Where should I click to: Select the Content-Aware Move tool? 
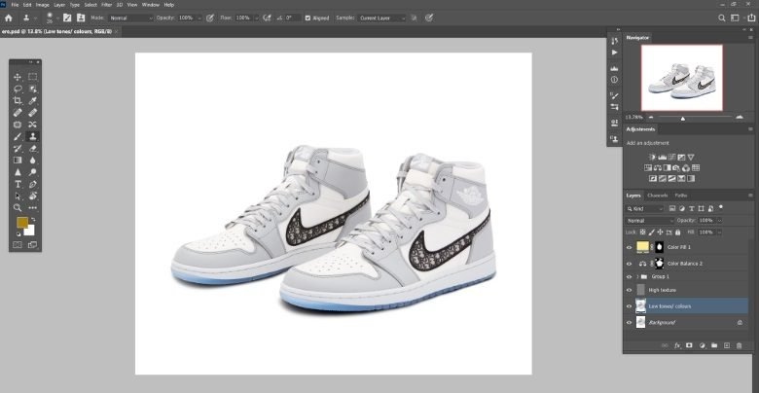(32, 125)
